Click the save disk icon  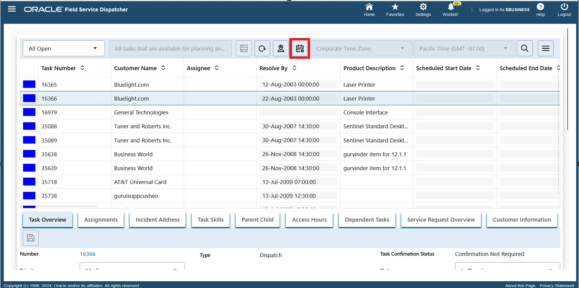pyautogui.click(x=31, y=238)
